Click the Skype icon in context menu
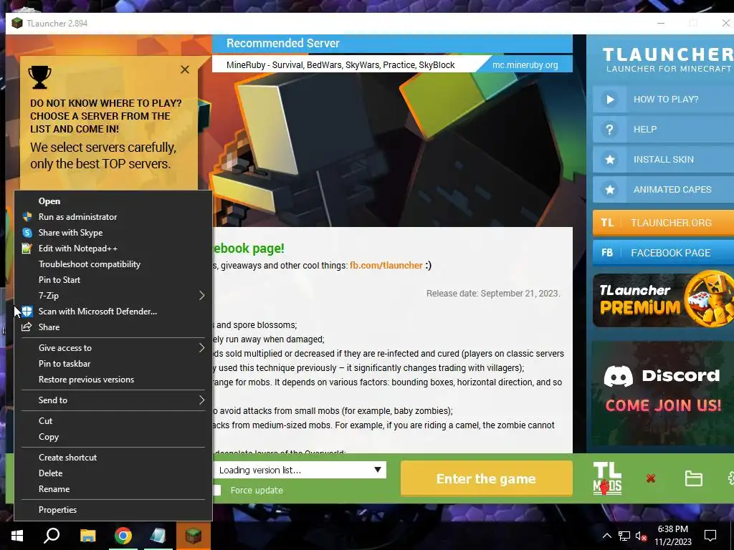This screenshot has width=734, height=550. (x=27, y=233)
